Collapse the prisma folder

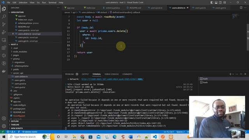[x=16, y=59]
